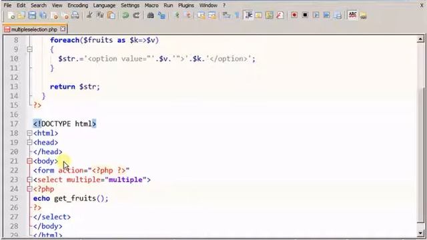Image resolution: width=427 pixels, height=240 pixels.
Task: Run macro multiple times icon
Action: 326,15
